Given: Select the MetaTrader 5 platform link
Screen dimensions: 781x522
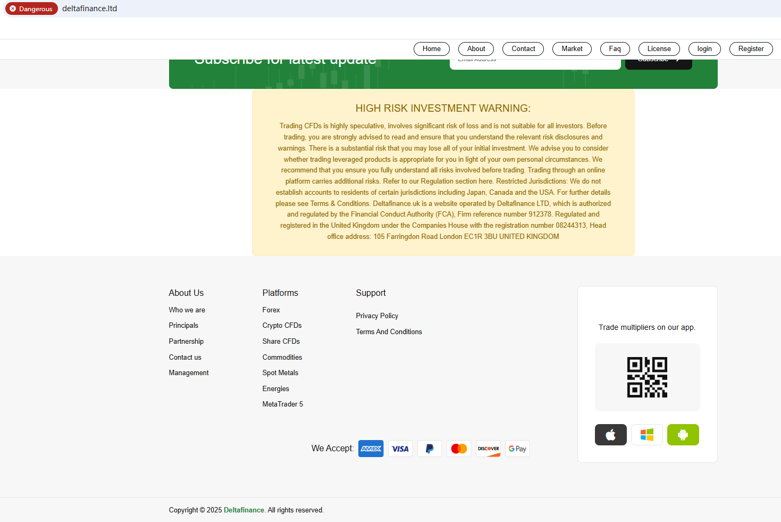Looking at the screenshot, I should click(282, 404).
